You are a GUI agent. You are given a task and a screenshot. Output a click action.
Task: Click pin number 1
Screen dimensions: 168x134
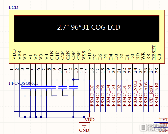tap(11, 69)
